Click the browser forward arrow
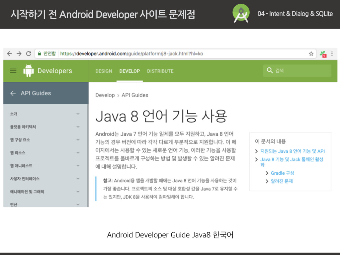 (19, 53)
